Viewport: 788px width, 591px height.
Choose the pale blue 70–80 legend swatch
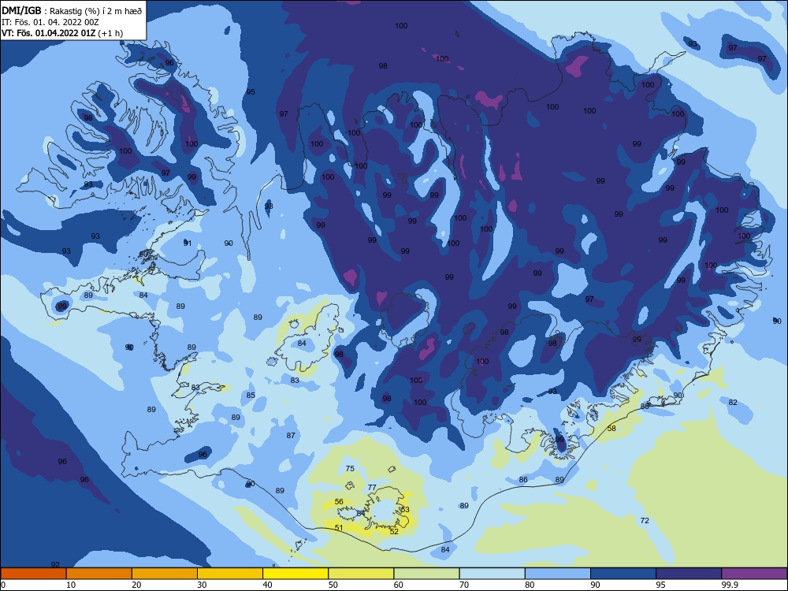[492, 574]
